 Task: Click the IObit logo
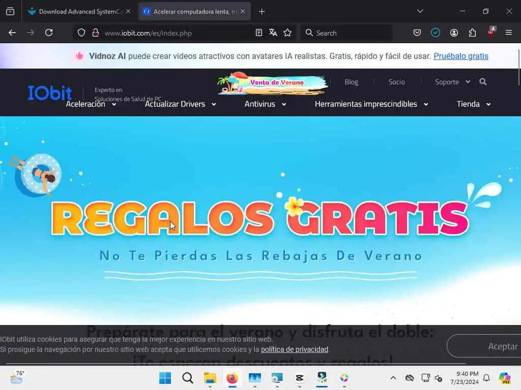click(50, 93)
